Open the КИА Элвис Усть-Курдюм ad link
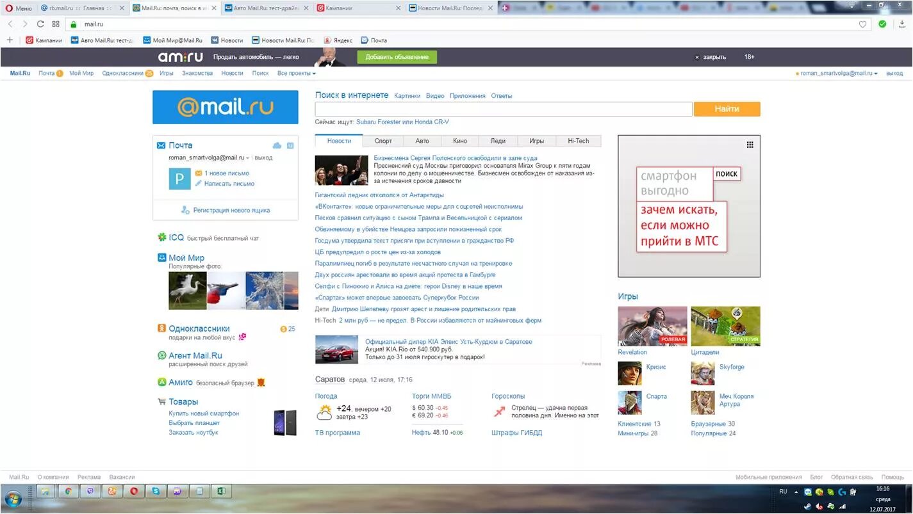 coord(448,342)
